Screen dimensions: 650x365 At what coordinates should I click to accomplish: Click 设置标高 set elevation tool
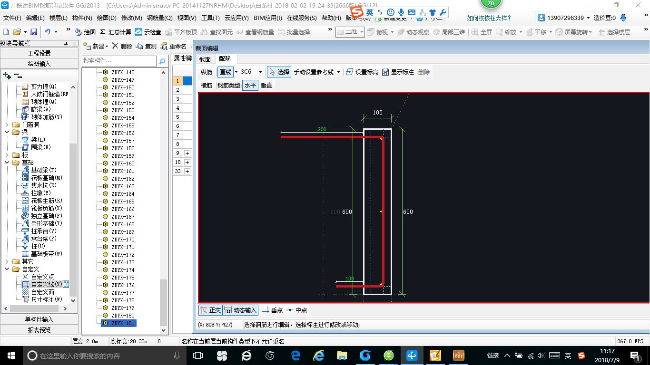coord(362,72)
